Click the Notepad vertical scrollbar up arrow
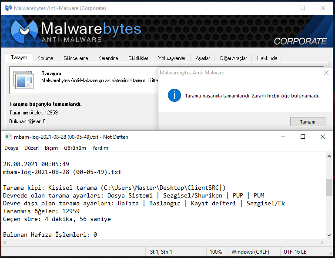 click(x=329, y=156)
